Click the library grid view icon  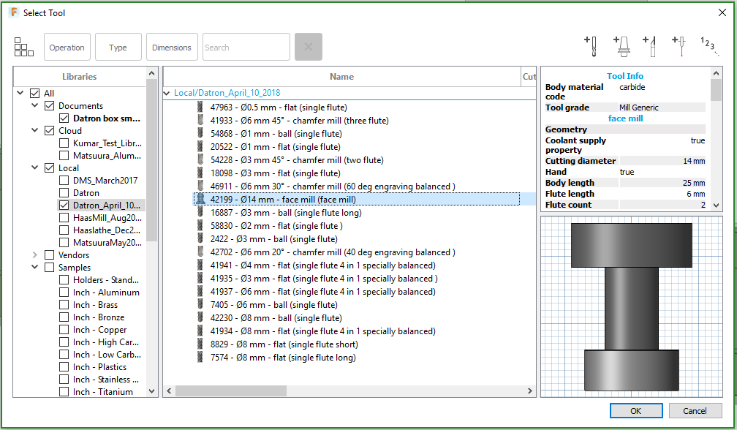[x=23, y=47]
